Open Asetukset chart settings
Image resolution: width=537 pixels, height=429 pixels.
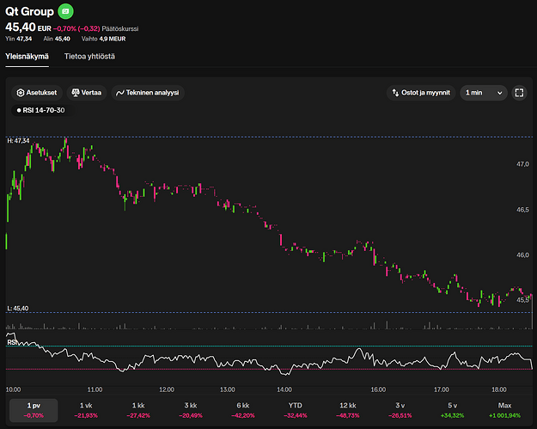click(36, 92)
